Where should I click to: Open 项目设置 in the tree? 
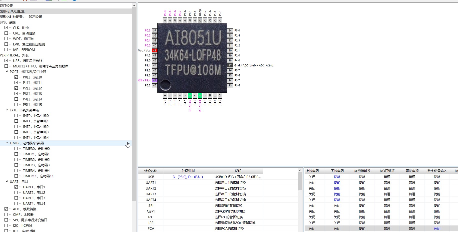[x=6, y=6]
